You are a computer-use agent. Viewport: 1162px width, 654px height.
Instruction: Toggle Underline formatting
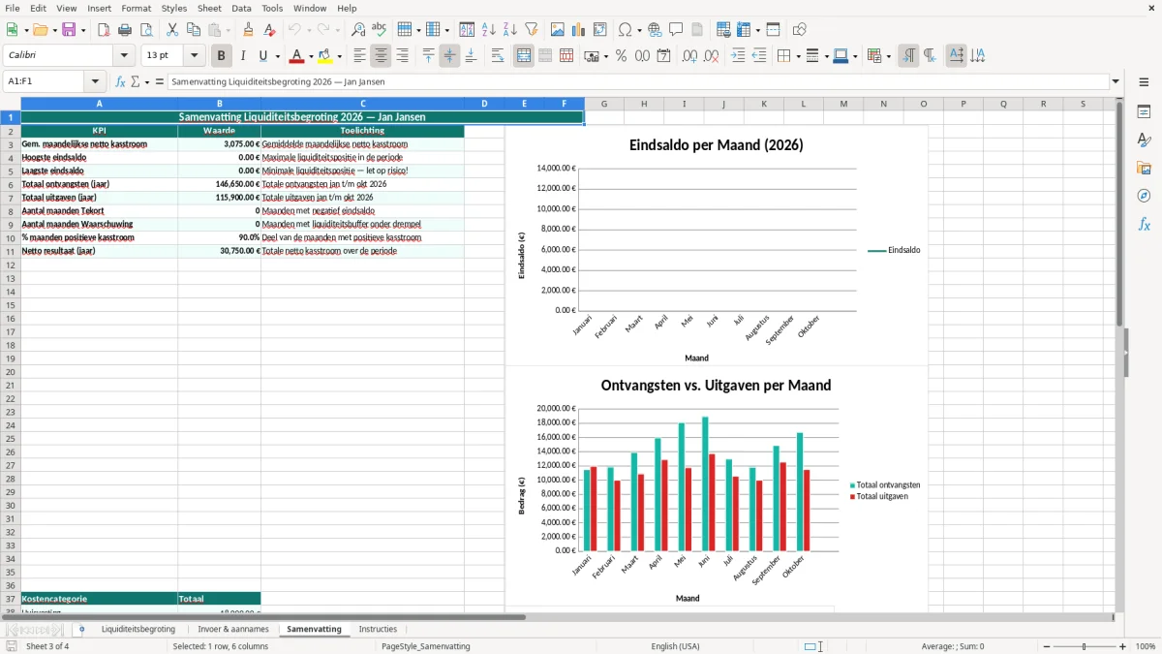262,56
